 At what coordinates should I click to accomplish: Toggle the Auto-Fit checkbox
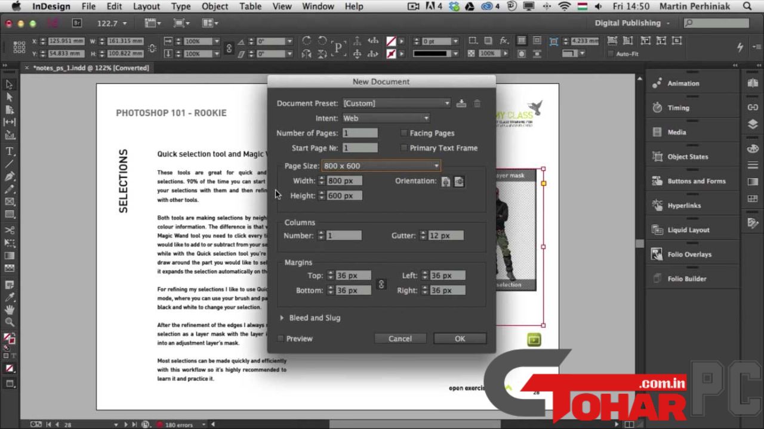pos(611,54)
